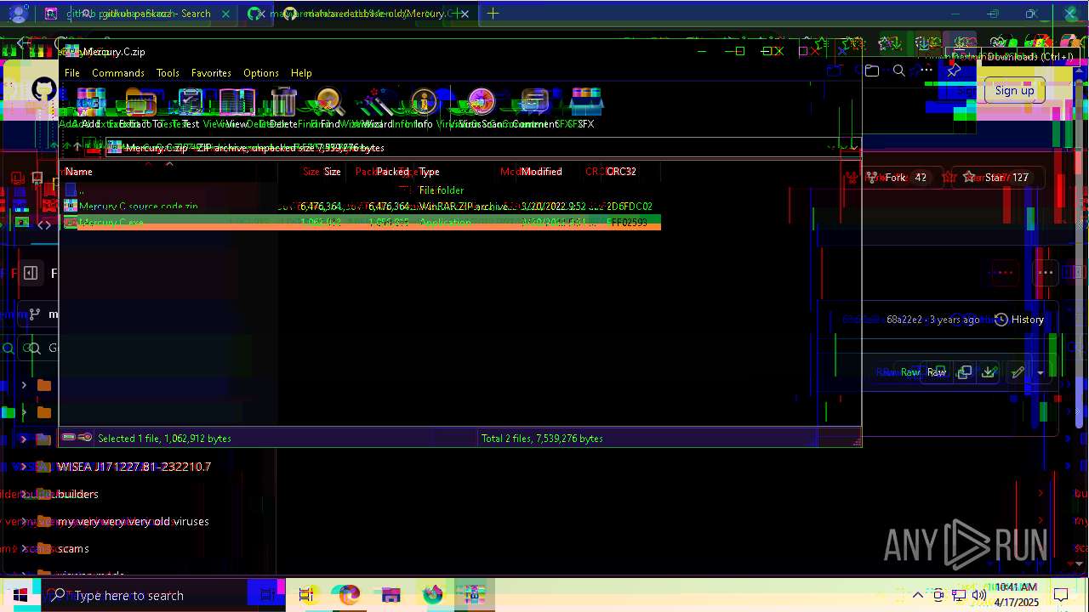Select the parent folder '..' row
Viewport: 1089px width, 612px height.
(x=361, y=190)
